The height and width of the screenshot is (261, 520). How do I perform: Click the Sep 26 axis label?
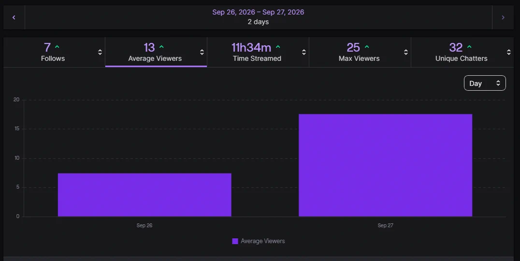pyautogui.click(x=144, y=225)
